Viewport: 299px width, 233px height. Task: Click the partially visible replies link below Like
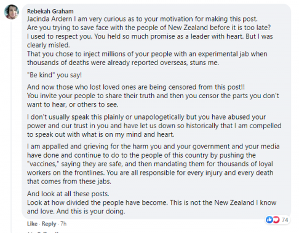[43, 232]
